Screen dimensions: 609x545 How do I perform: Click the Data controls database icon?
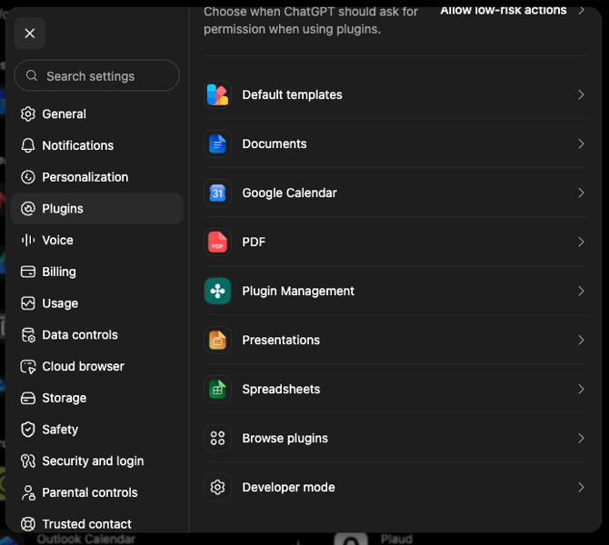click(28, 335)
